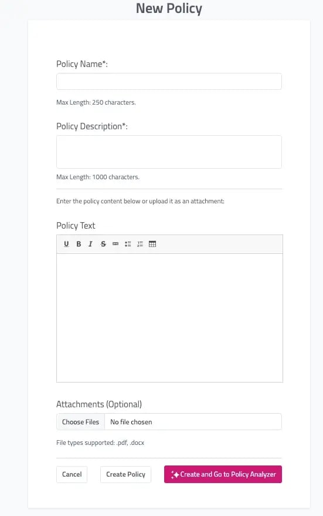323x516 pixels.
Task: Click the 'Policy Name*' field label
Action: coord(82,64)
